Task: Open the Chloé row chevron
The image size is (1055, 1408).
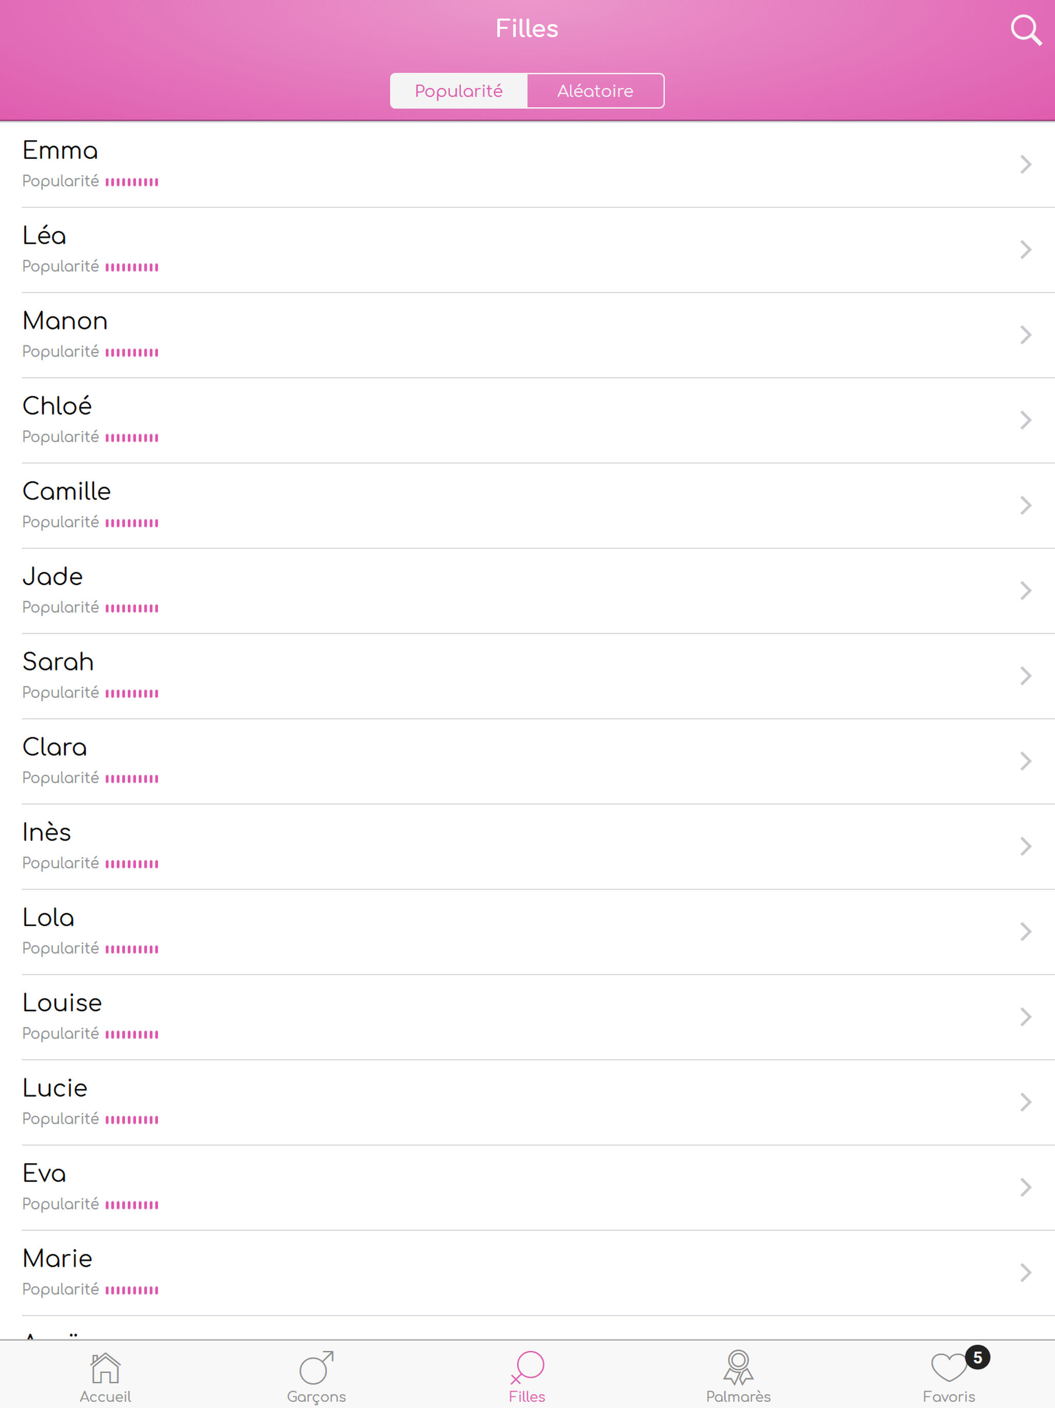Action: click(x=1025, y=420)
